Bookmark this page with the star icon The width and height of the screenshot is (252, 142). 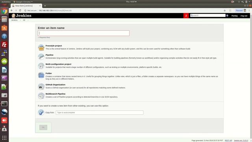(224, 11)
